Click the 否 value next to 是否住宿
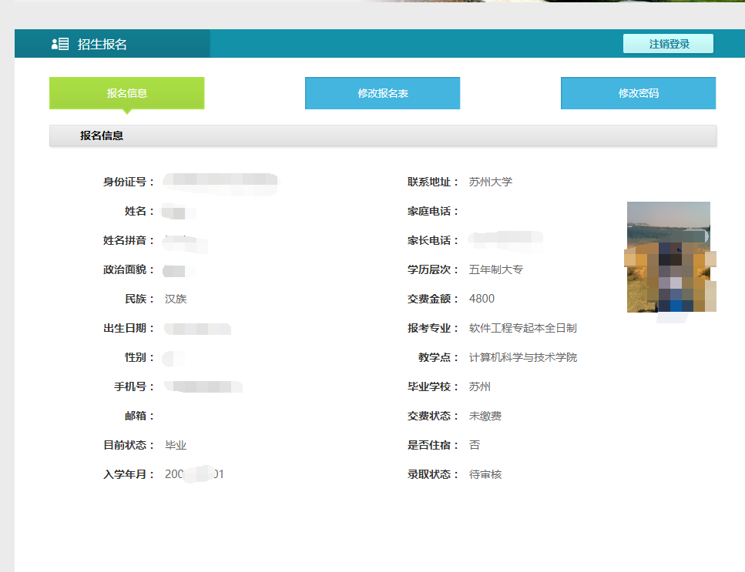 point(475,445)
